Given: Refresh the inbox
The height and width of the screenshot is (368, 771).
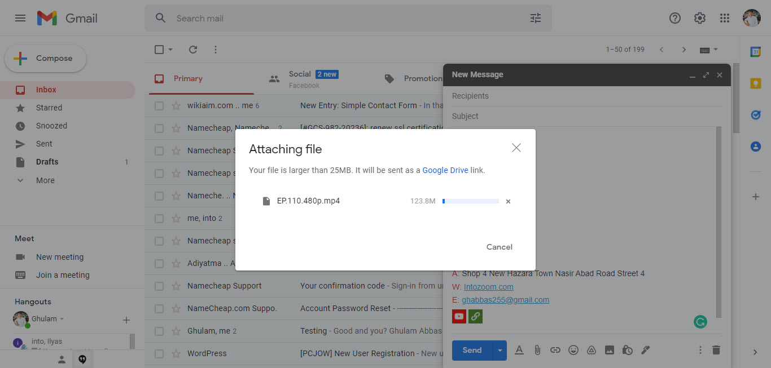Looking at the screenshot, I should click(193, 50).
